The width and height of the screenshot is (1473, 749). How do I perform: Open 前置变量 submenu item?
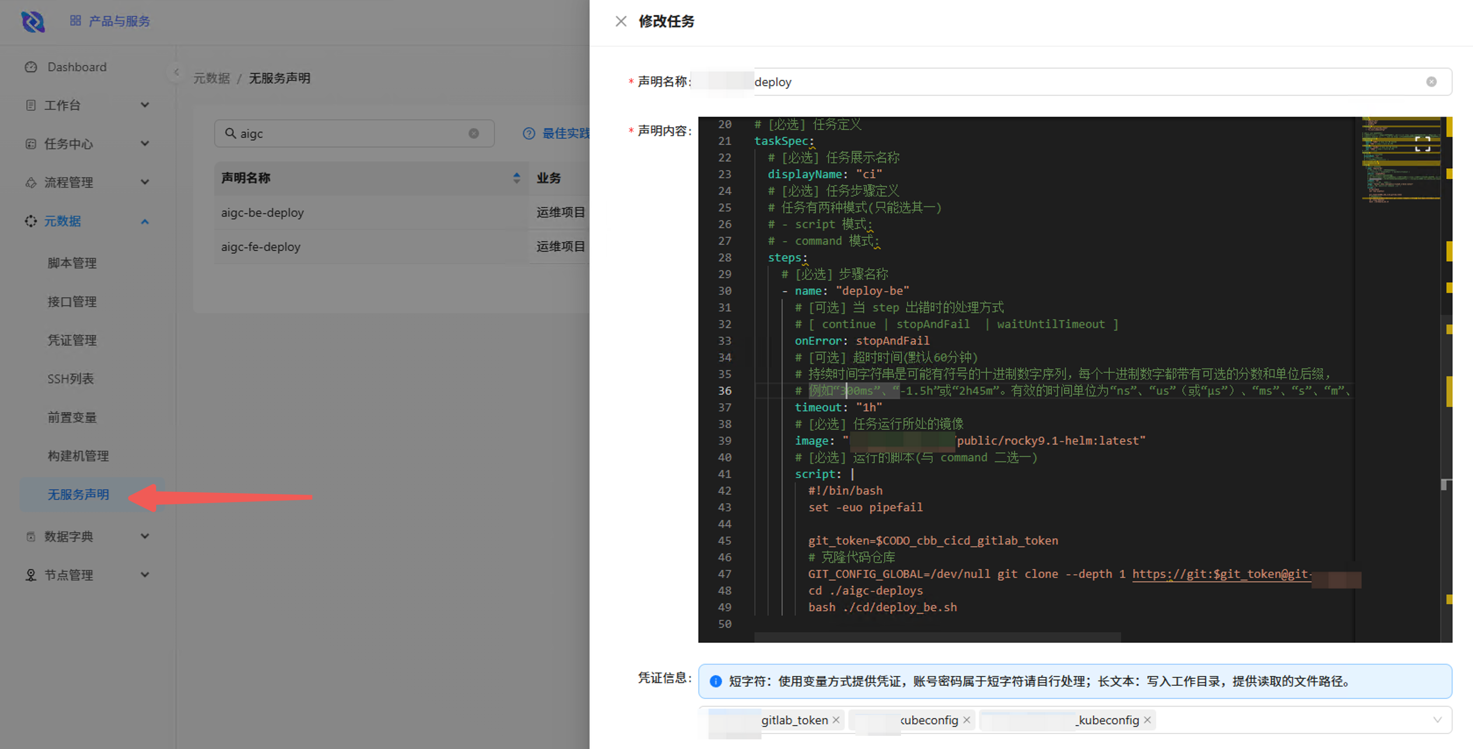72,417
